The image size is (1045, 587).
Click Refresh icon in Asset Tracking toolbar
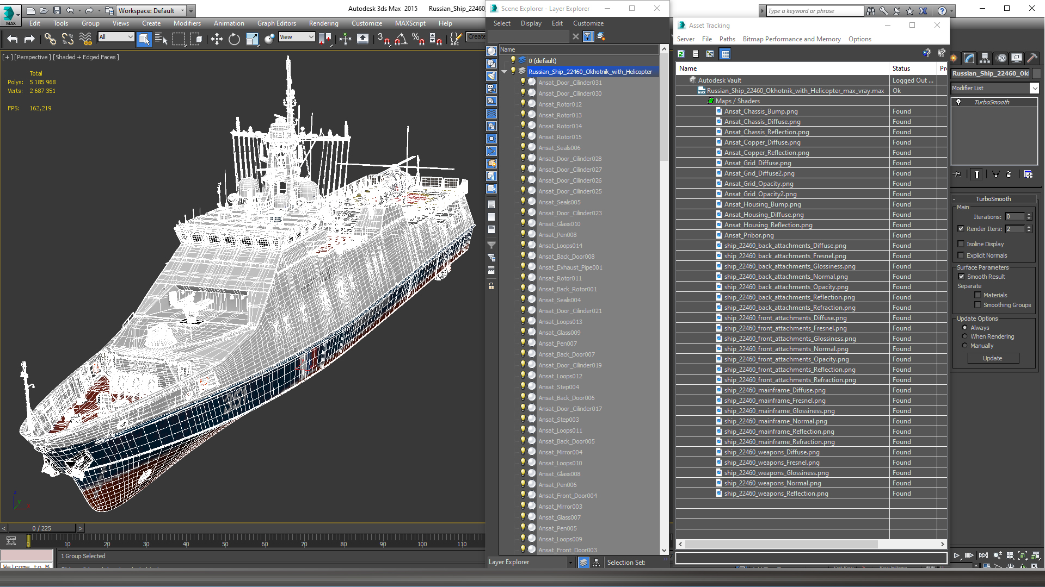tap(681, 54)
